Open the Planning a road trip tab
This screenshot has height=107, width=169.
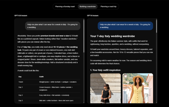(109, 6)
